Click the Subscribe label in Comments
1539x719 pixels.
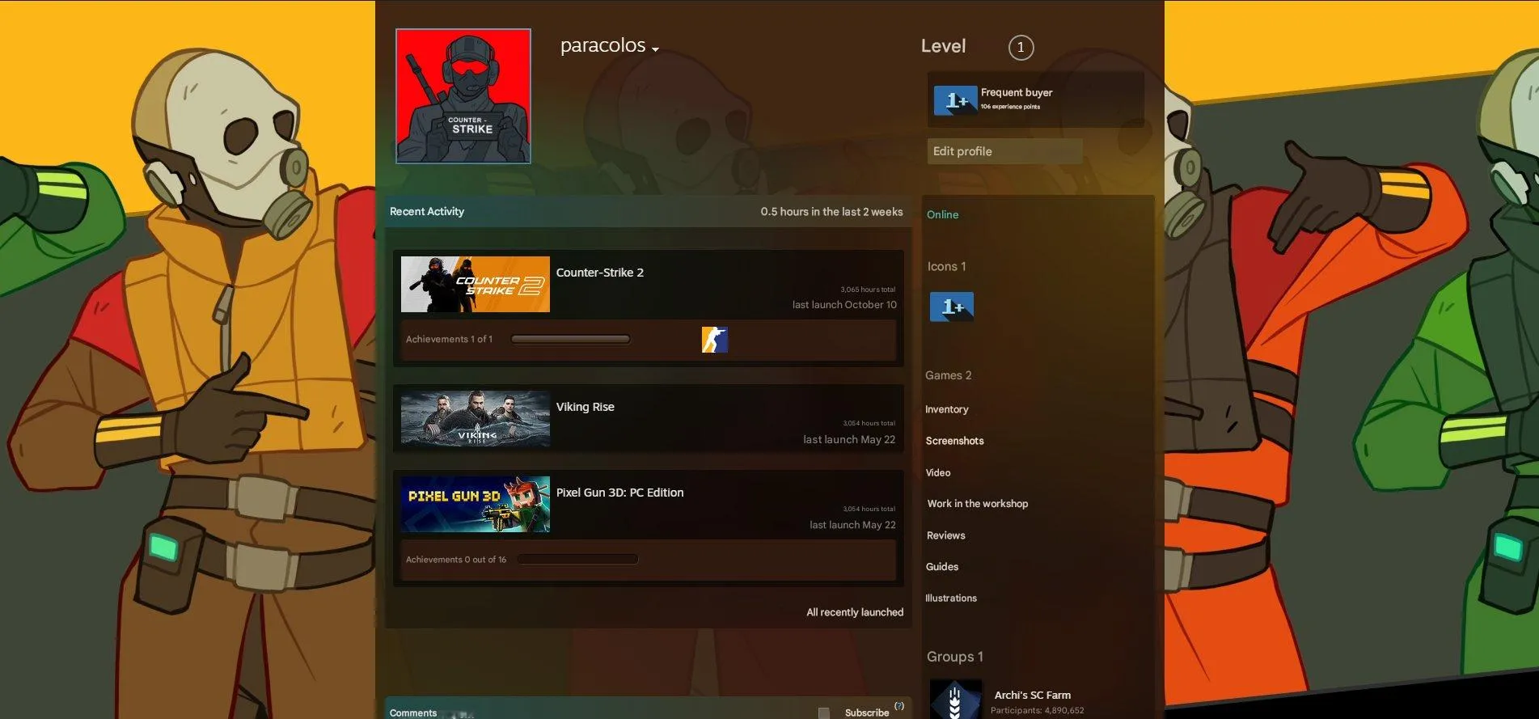coord(867,713)
